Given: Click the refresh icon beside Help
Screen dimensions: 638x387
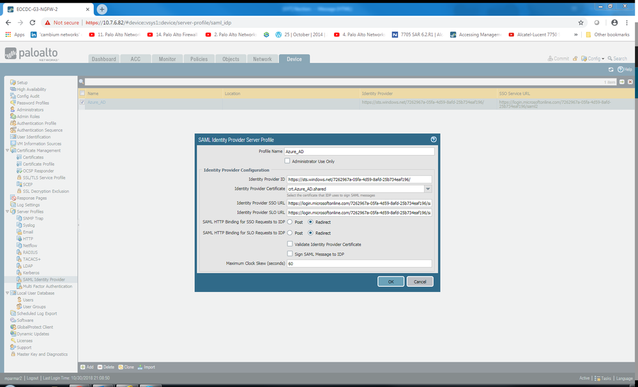Looking at the screenshot, I should 611,69.
